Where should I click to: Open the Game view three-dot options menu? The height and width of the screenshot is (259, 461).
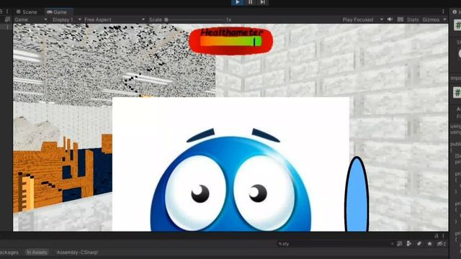[x=443, y=12]
